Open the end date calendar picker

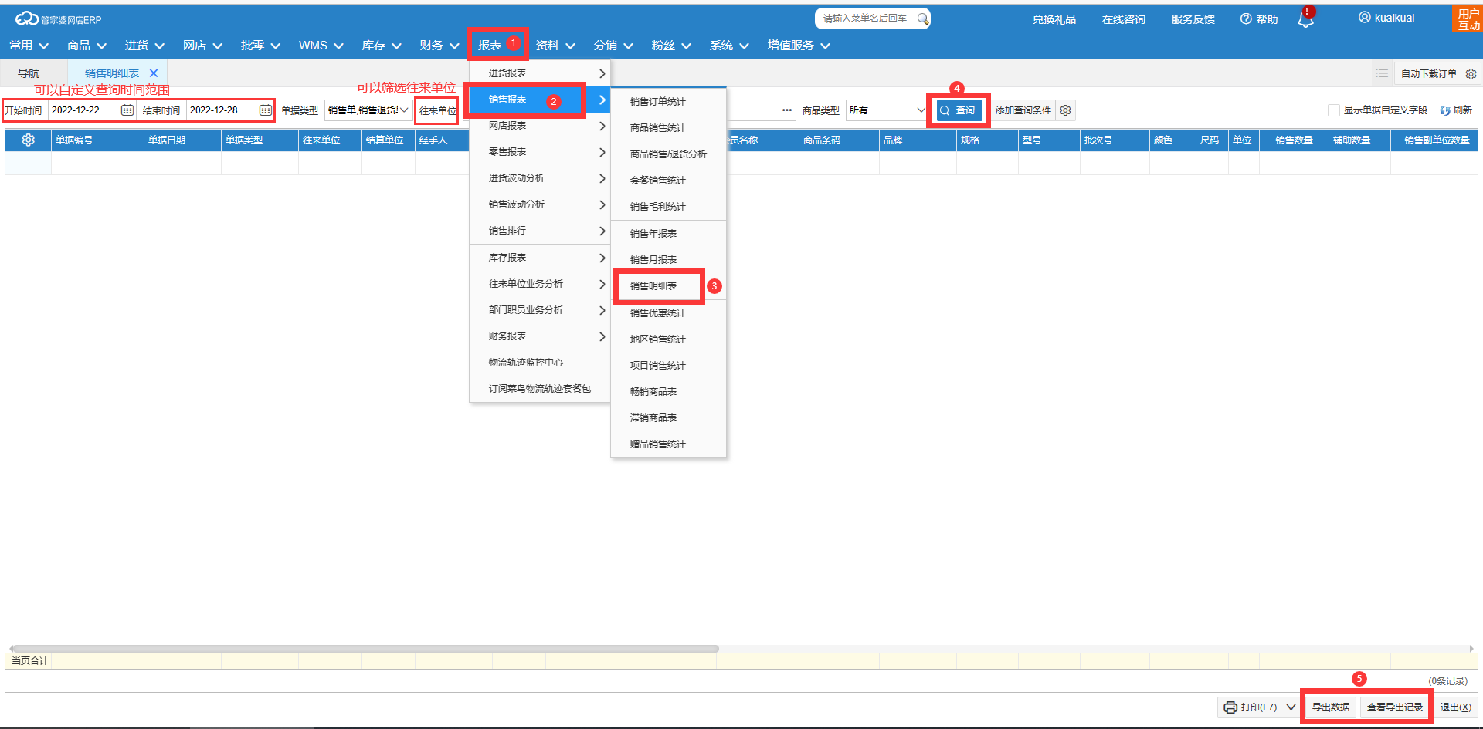(265, 110)
